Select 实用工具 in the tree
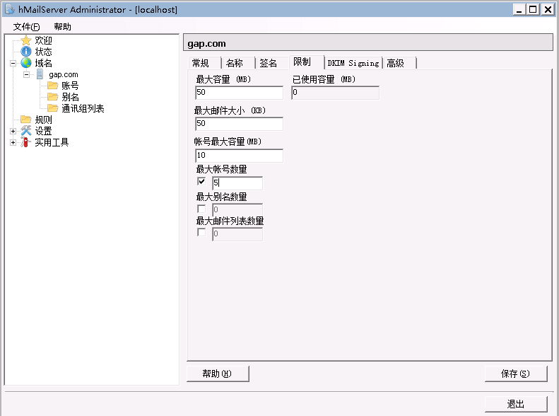The image size is (559, 416). click(x=52, y=142)
